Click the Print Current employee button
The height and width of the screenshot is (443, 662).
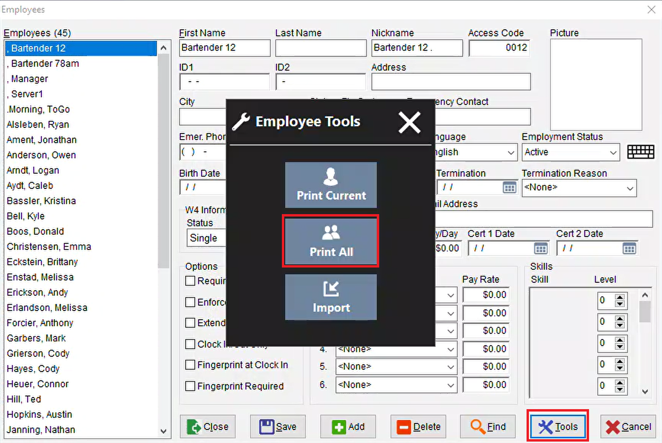click(x=331, y=185)
